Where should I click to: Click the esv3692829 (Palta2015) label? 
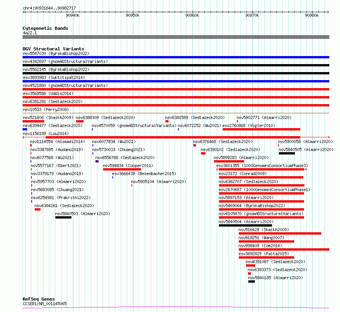[x=264, y=254]
